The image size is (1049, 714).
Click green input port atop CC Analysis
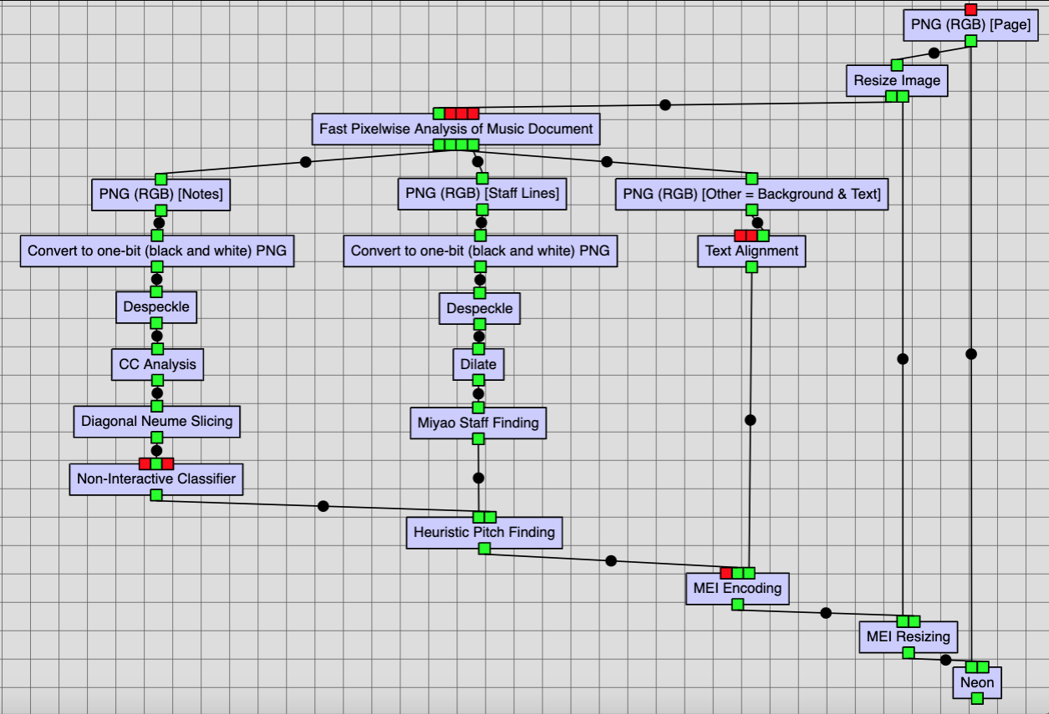[x=157, y=348]
